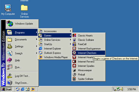Image resolution: width=139 pixels, height=92 pixels.
Task: Expand the Programs submenu arrow
Action: click(37, 32)
